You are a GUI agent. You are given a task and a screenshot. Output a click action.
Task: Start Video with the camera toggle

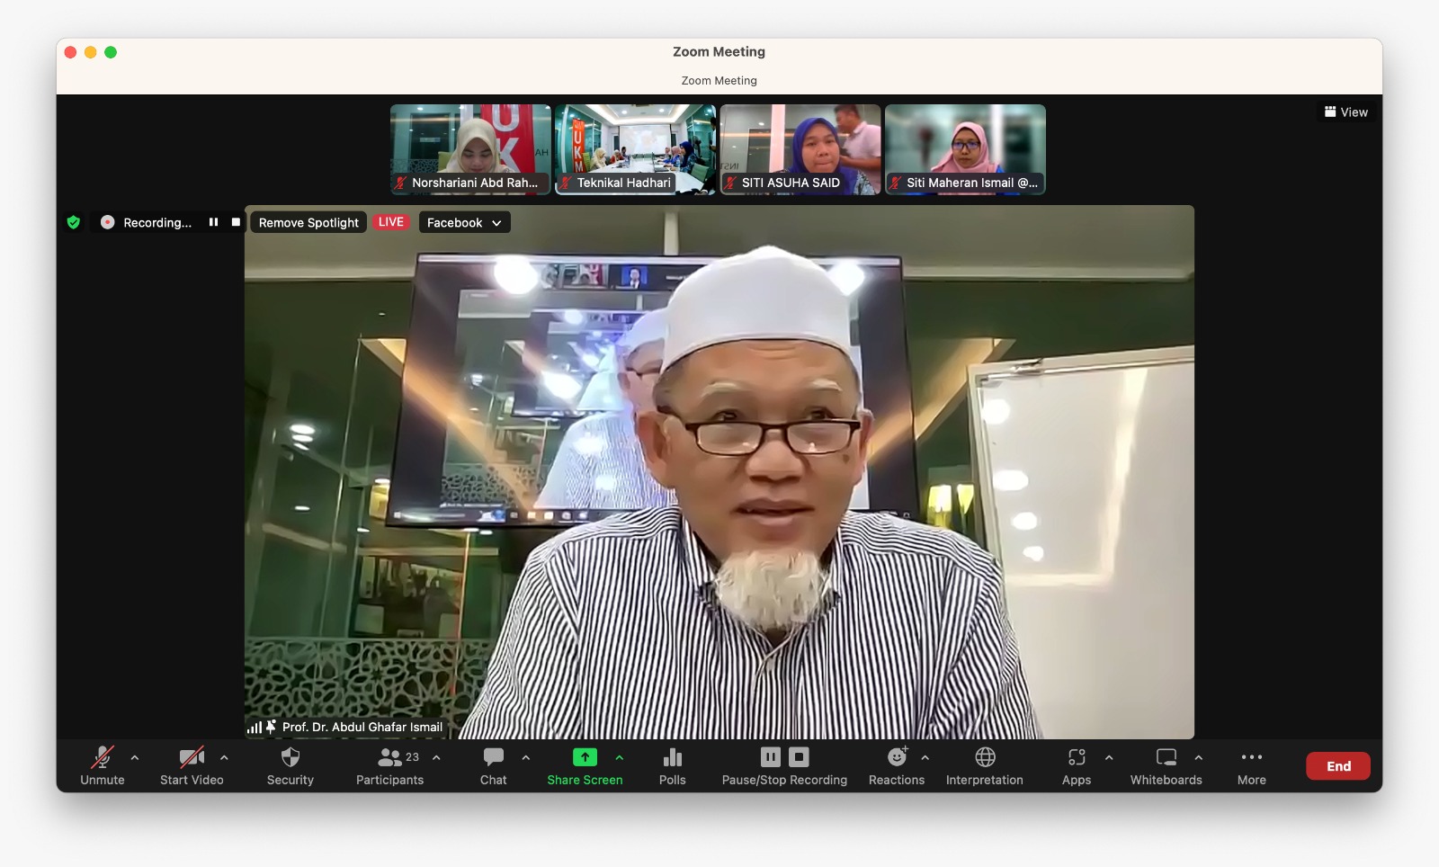click(192, 757)
